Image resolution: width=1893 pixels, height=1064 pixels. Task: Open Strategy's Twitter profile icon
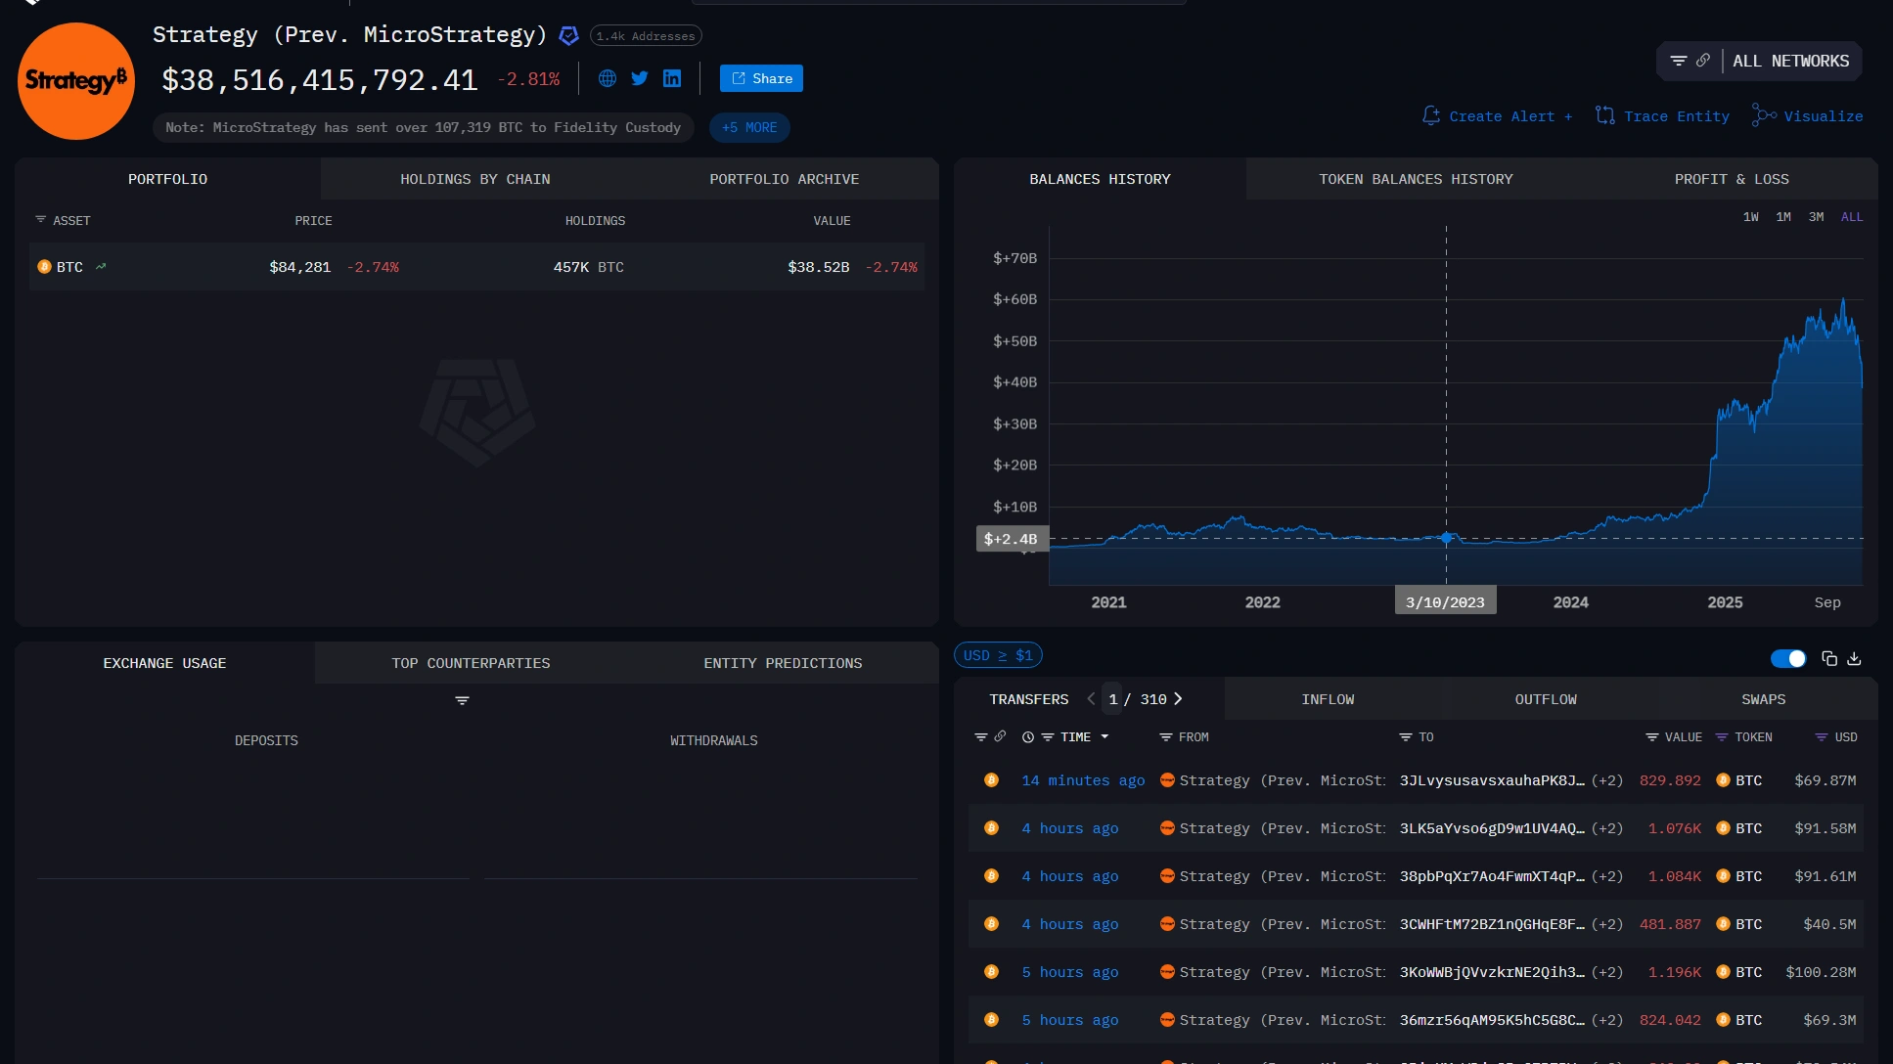coord(640,78)
